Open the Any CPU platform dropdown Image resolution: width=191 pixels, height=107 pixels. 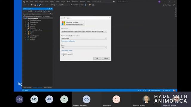point(64,5)
